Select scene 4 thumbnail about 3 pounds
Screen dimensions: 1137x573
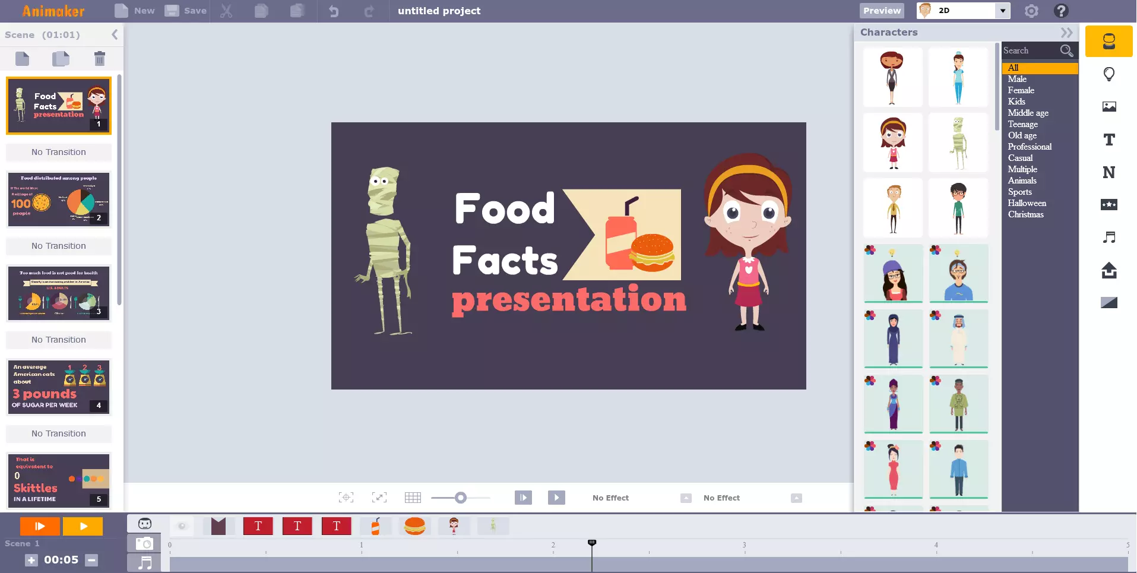click(x=59, y=387)
